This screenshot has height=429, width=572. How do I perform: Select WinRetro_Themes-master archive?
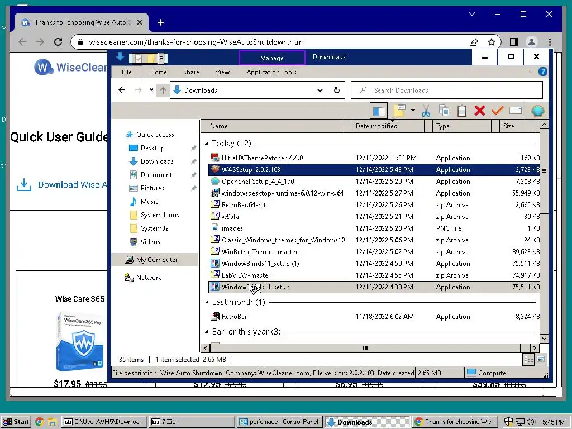[374, 252]
